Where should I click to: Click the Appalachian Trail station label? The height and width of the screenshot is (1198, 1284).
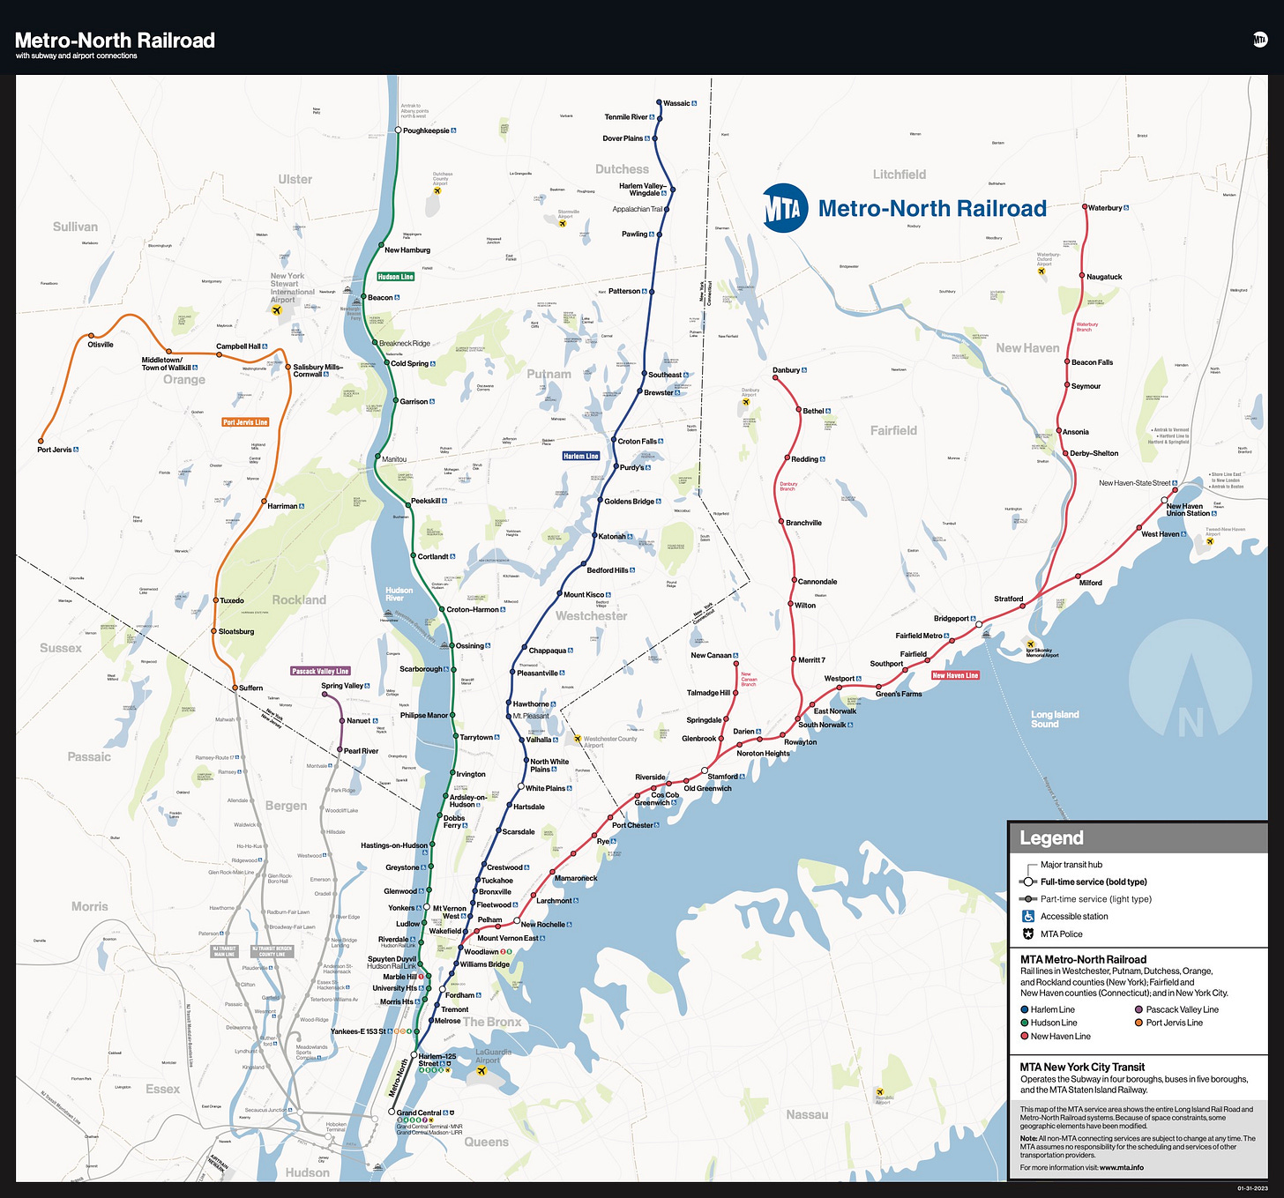638,209
